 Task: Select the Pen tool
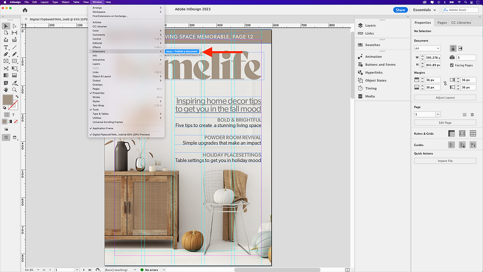click(x=6, y=54)
